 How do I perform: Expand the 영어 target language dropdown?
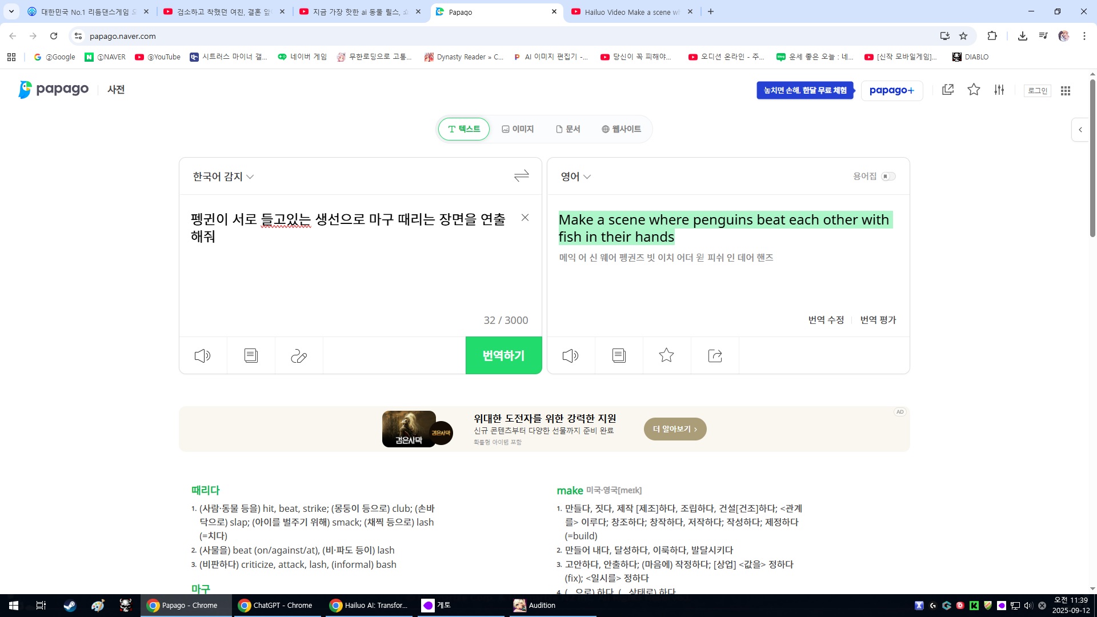tap(575, 177)
